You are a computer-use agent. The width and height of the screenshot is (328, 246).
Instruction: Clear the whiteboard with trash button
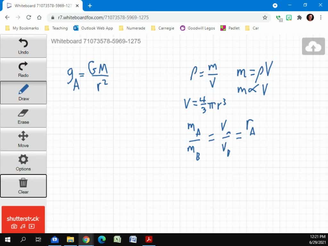tap(23, 186)
